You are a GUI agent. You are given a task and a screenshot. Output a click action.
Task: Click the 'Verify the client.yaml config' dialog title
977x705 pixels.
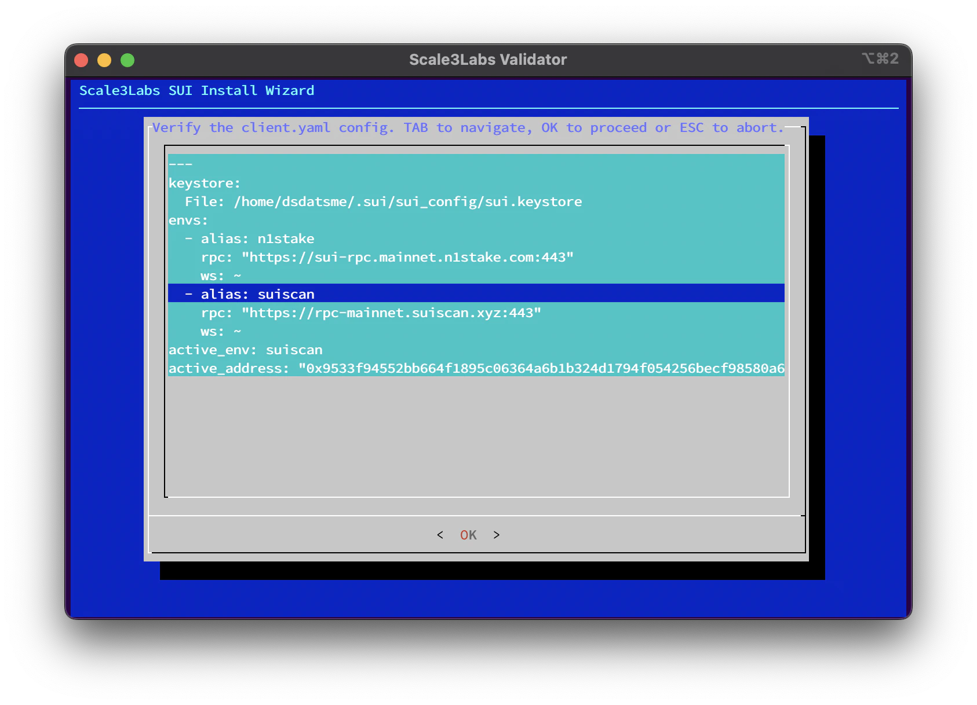point(468,127)
